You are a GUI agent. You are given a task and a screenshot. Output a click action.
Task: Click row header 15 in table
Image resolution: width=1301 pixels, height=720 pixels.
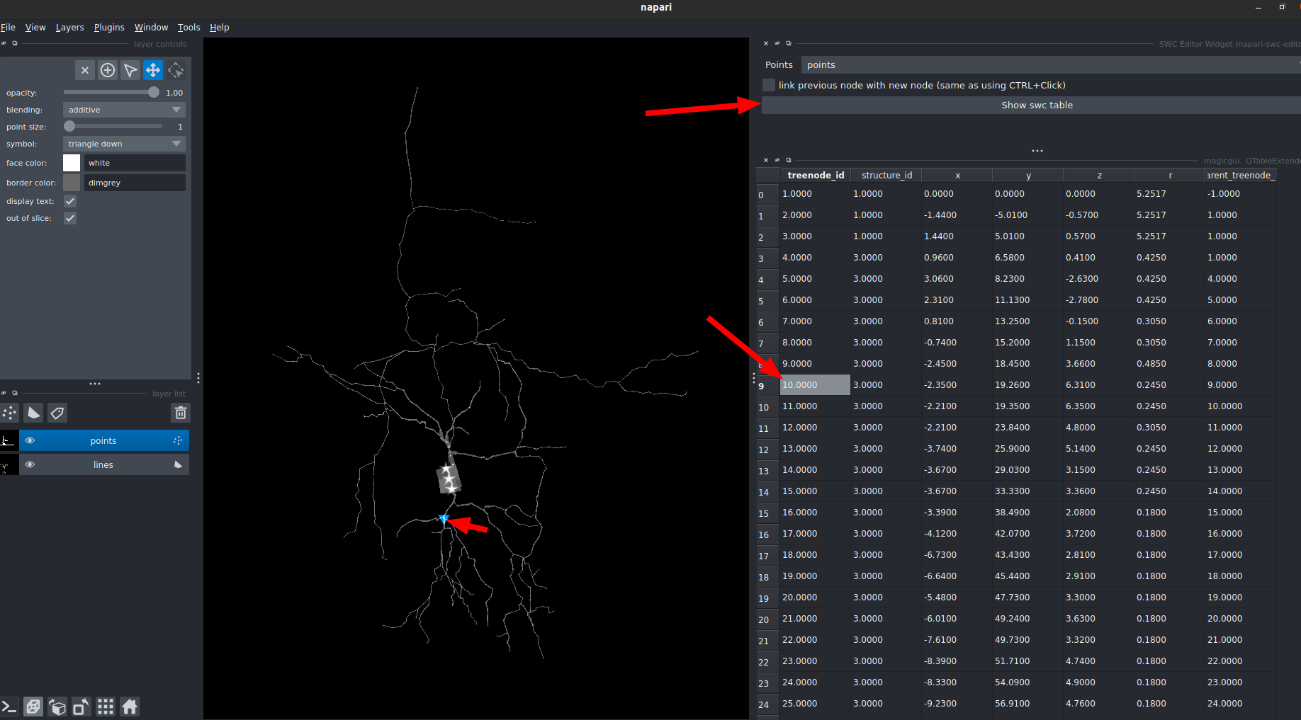[767, 513]
